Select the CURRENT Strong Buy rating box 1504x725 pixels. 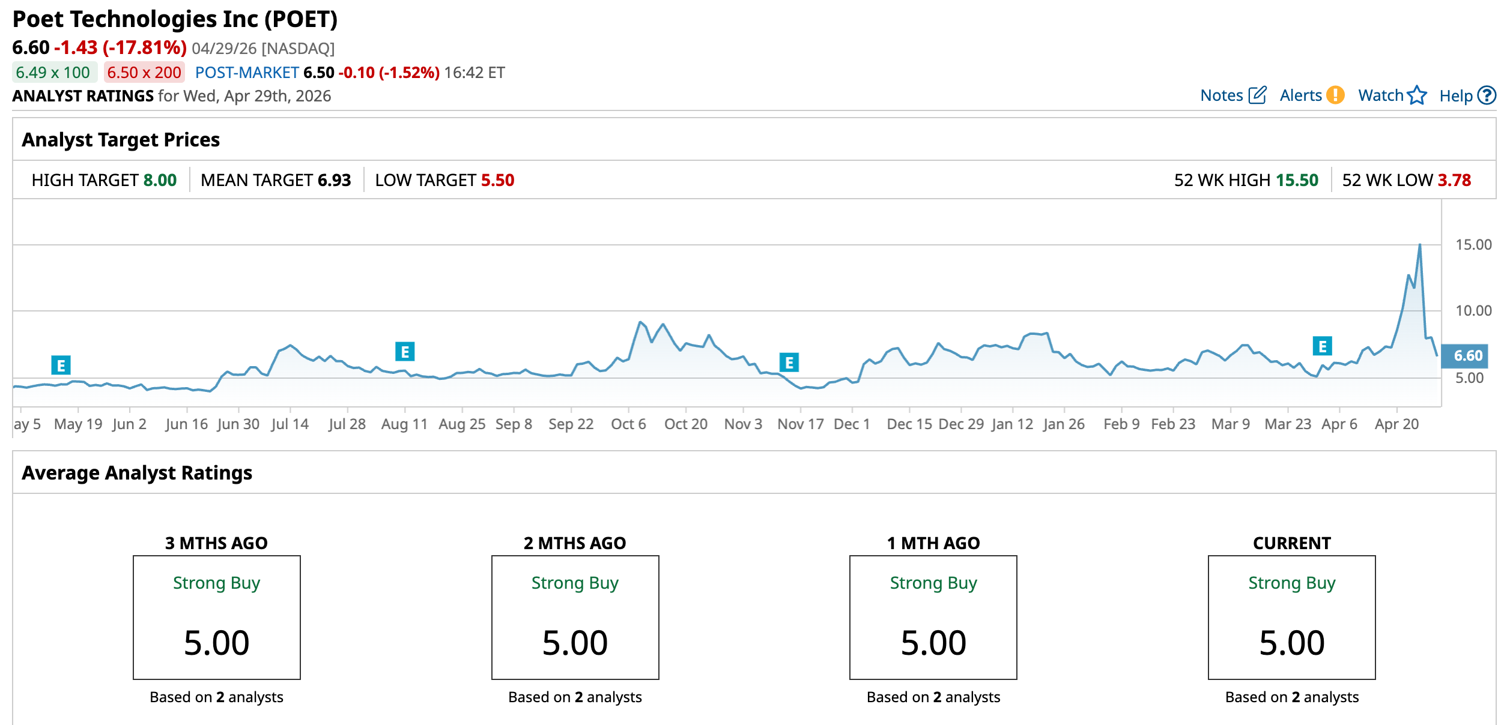tap(1291, 617)
